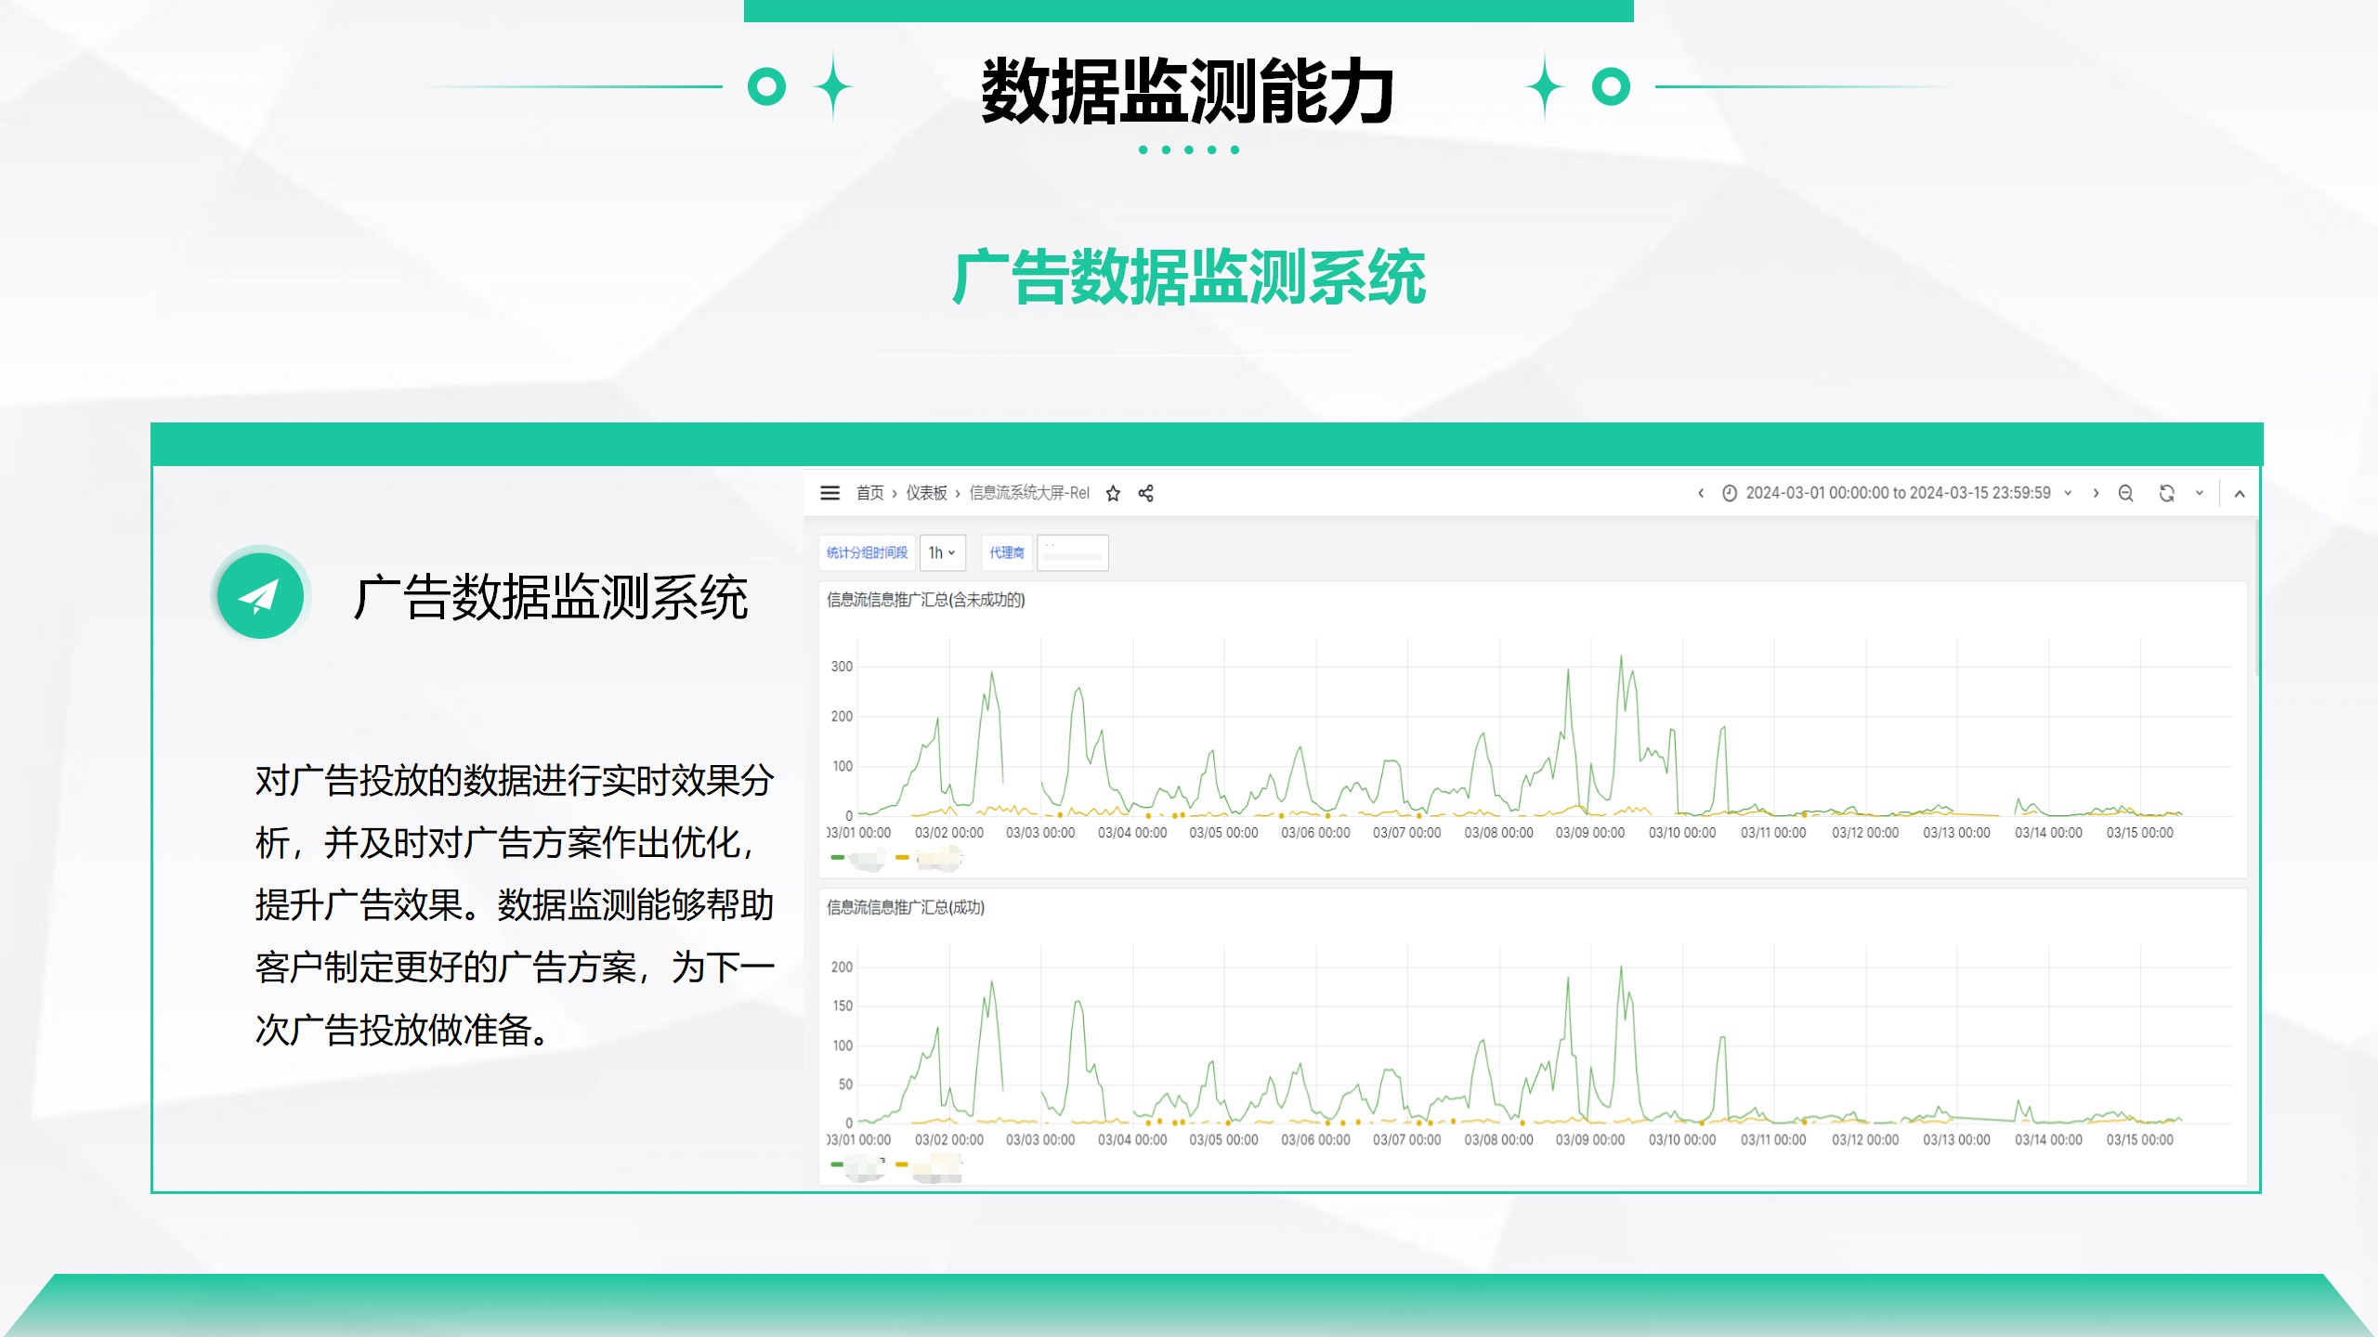Open 仪表板 breadcrumb
This screenshot has height=1337, width=2378.
pyautogui.click(x=926, y=494)
